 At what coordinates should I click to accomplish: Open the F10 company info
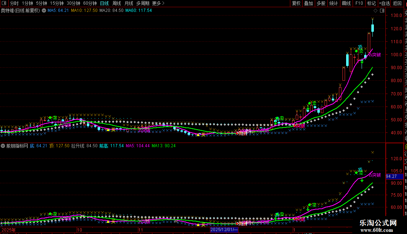(359, 3)
